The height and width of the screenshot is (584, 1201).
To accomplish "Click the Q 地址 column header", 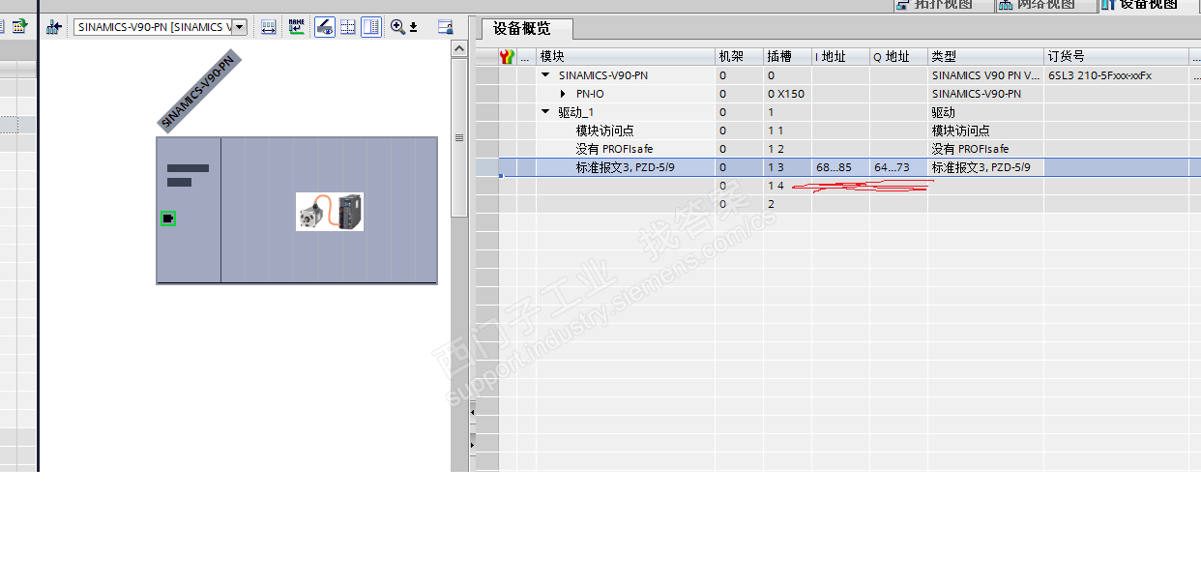I will (x=898, y=57).
